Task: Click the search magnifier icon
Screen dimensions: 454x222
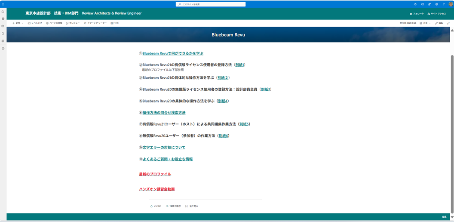Action: pyautogui.click(x=180, y=4)
